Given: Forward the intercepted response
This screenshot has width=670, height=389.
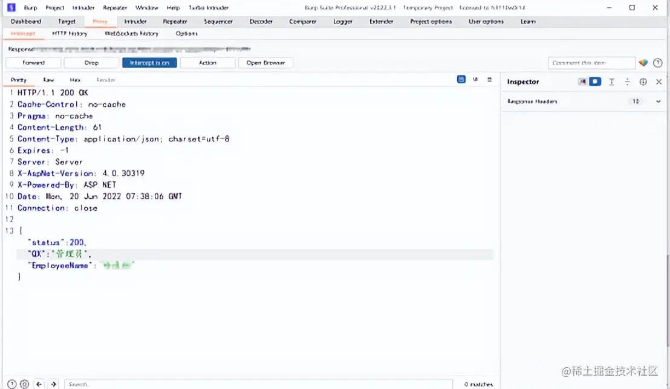Looking at the screenshot, I should [33, 63].
